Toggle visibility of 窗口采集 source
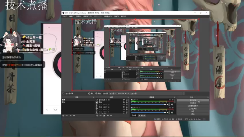244x137 pixels. click(124, 100)
